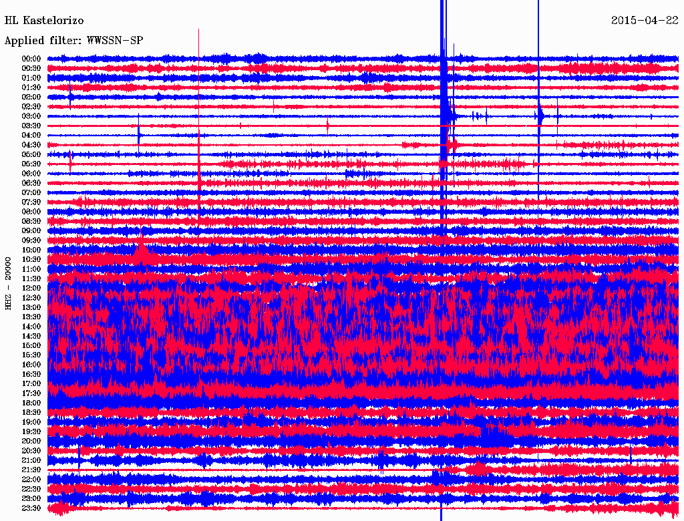Select the 23:30 time row label
The height and width of the screenshot is (521, 684).
31,508
